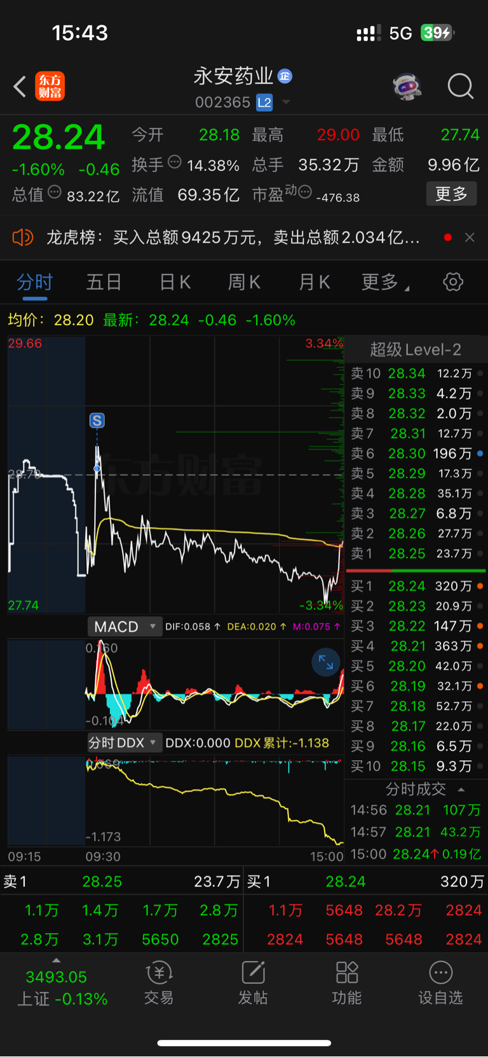This screenshot has width=488, height=1057.
Task: Select the 14:57 28.21 trade entry
Action: point(416,833)
